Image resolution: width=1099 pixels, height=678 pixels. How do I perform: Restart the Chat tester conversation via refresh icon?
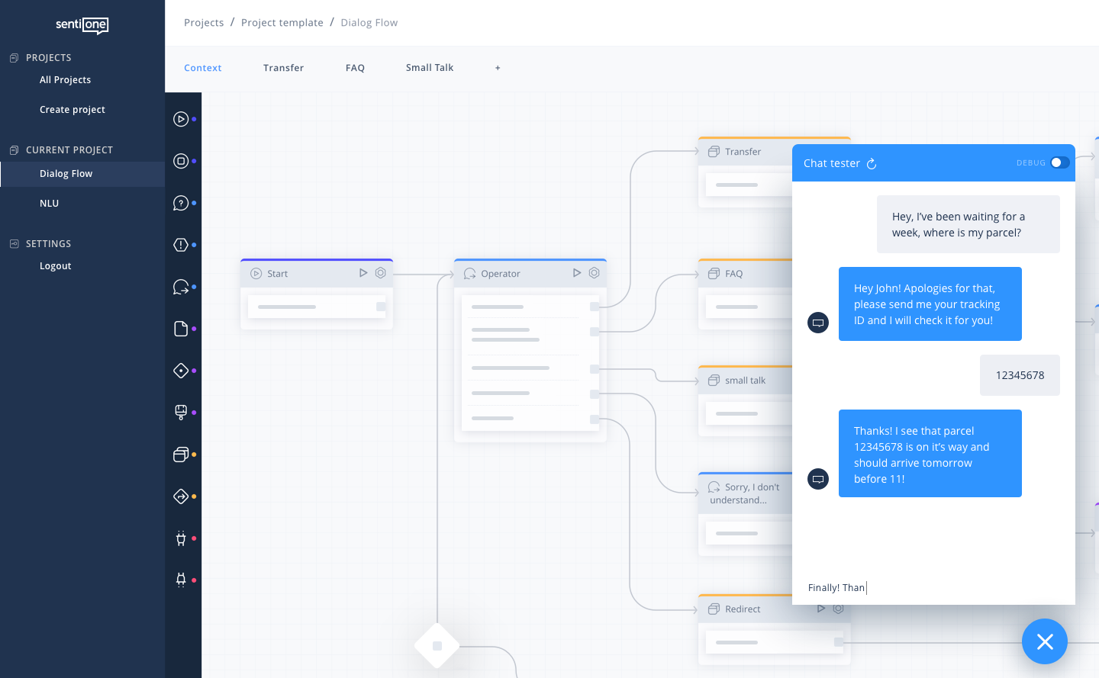(872, 163)
